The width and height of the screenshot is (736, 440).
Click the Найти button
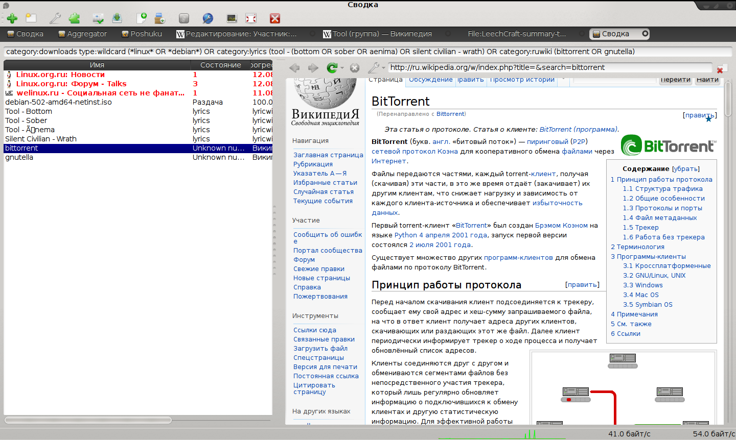coord(707,80)
